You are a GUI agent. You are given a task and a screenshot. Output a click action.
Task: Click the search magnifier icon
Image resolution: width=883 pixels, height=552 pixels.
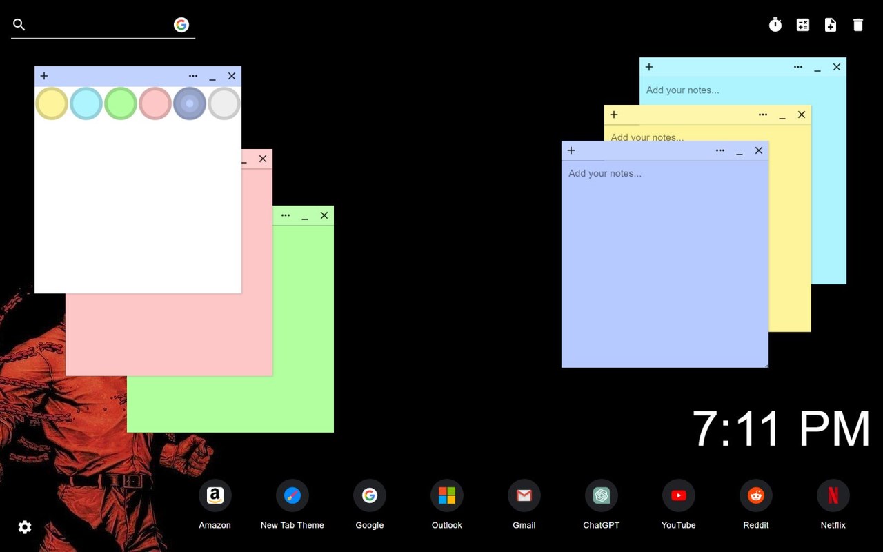pyautogui.click(x=19, y=25)
